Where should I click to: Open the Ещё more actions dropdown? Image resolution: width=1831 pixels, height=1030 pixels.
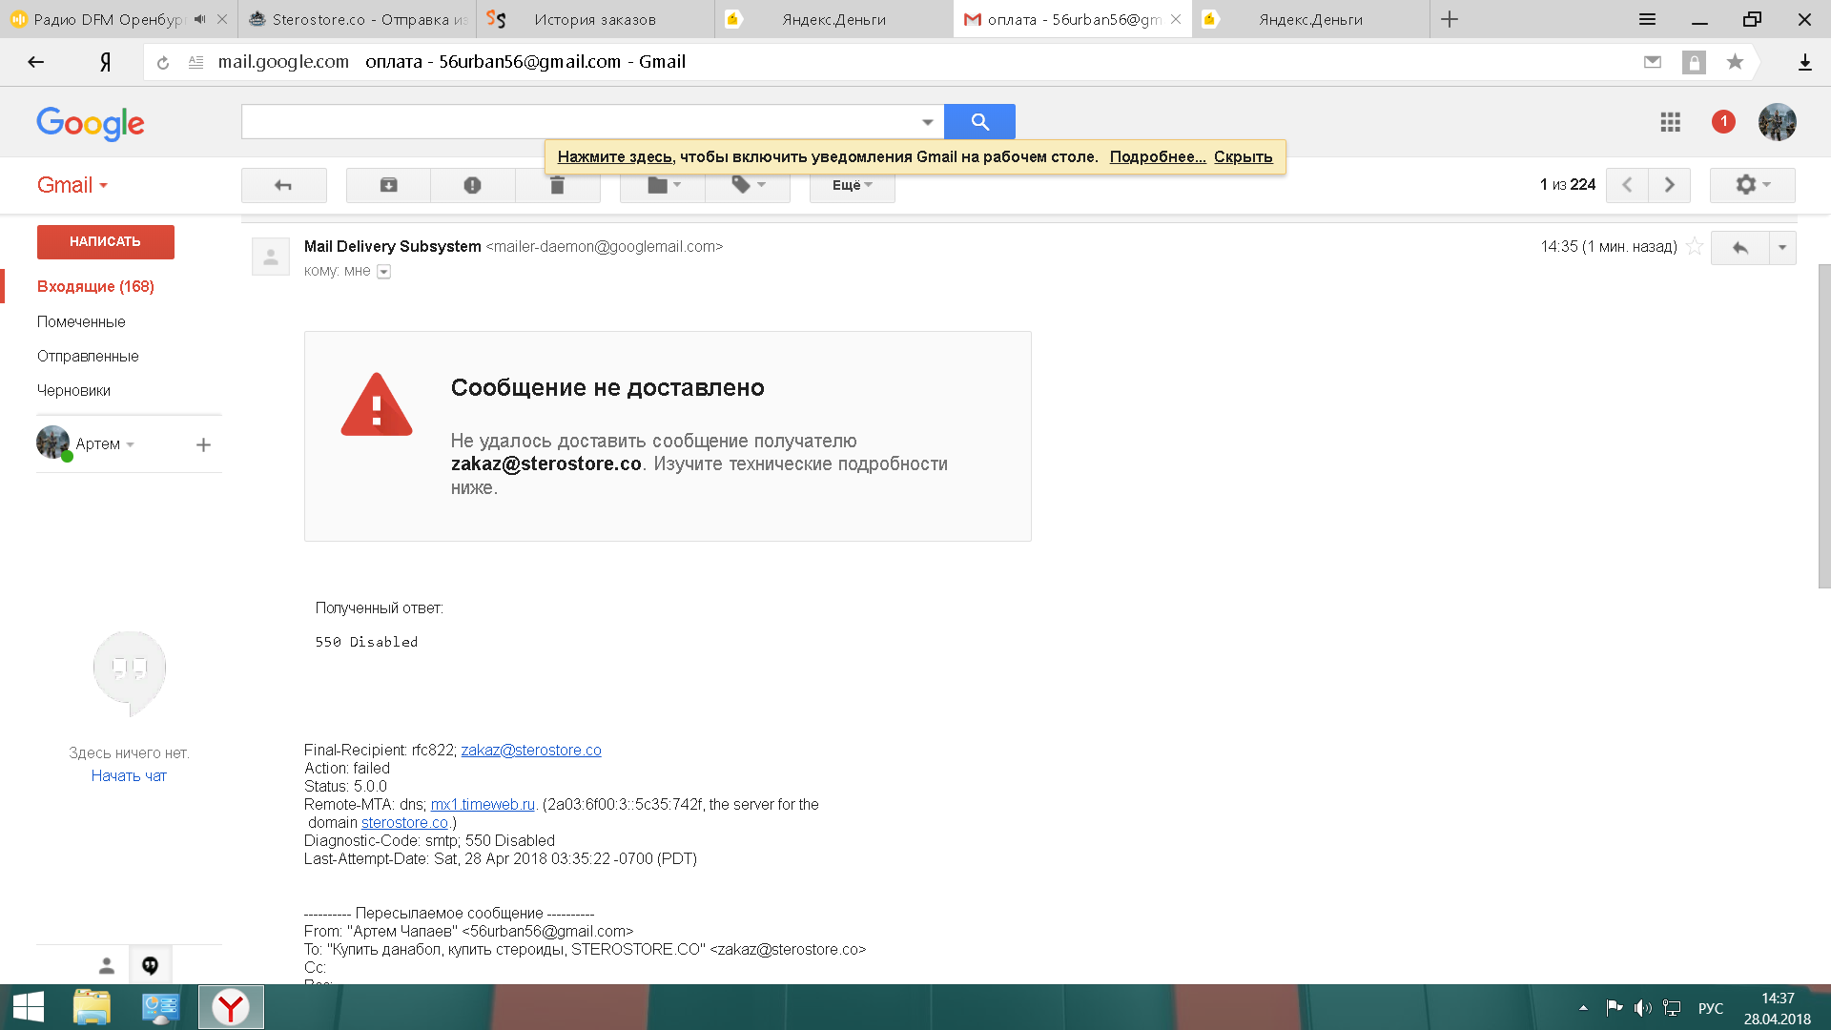852,185
